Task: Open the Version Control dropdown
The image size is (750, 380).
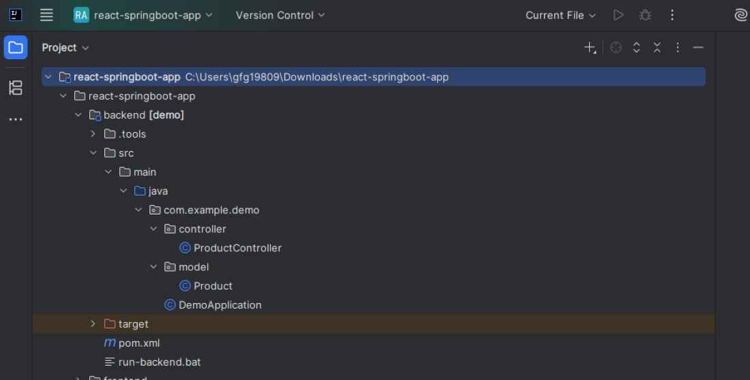Action: pos(280,15)
